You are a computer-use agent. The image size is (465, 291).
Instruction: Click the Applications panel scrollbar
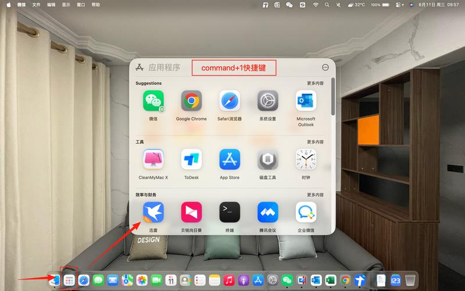(332, 97)
